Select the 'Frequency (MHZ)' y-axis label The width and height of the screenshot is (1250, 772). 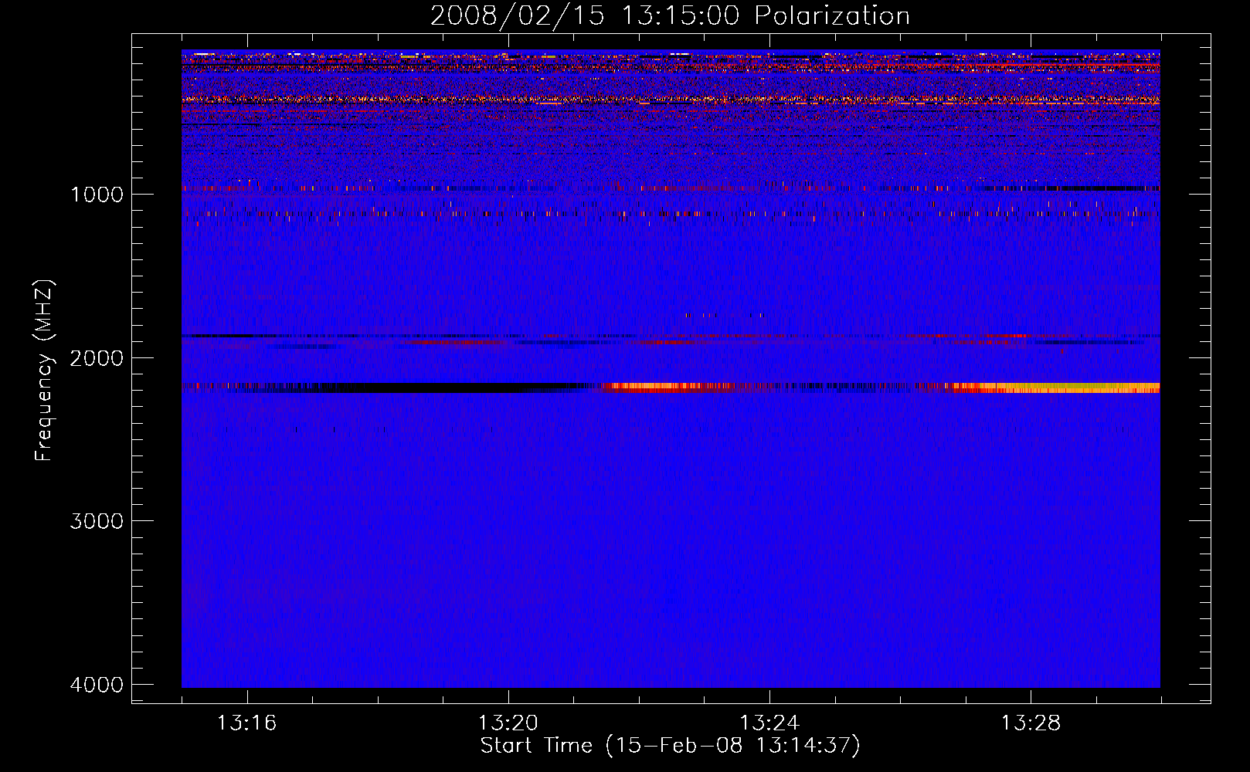(45, 371)
